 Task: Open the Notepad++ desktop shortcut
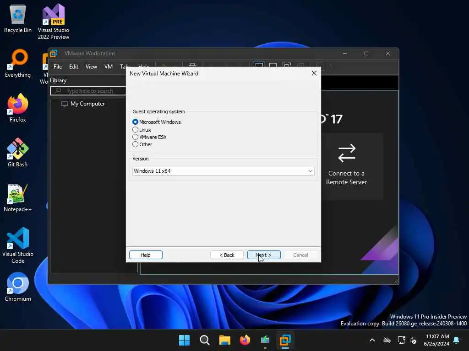tap(18, 197)
